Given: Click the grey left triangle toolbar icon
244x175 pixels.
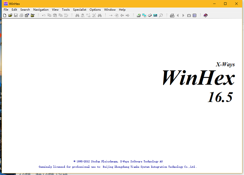Looking at the screenshot, I should click(x=178, y=15).
